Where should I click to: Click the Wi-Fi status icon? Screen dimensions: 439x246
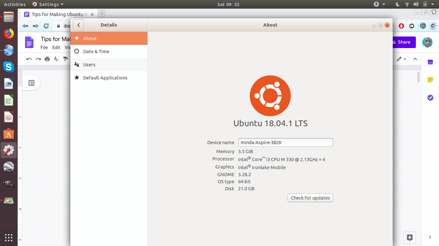pos(407,4)
